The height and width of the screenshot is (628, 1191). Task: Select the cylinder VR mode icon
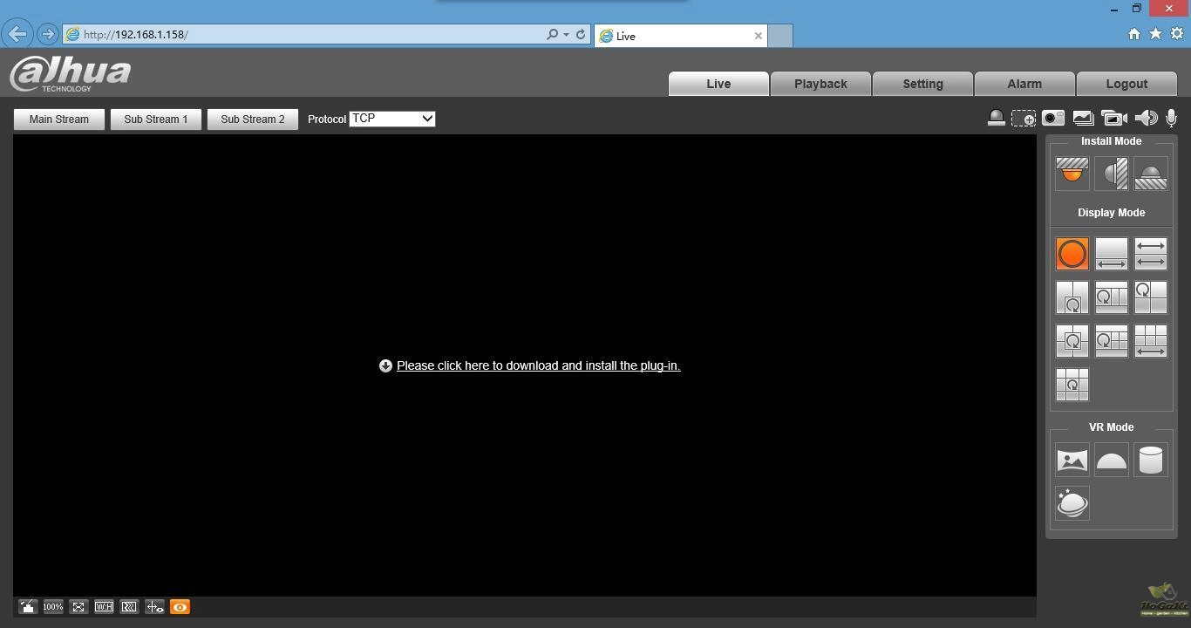coord(1150,461)
